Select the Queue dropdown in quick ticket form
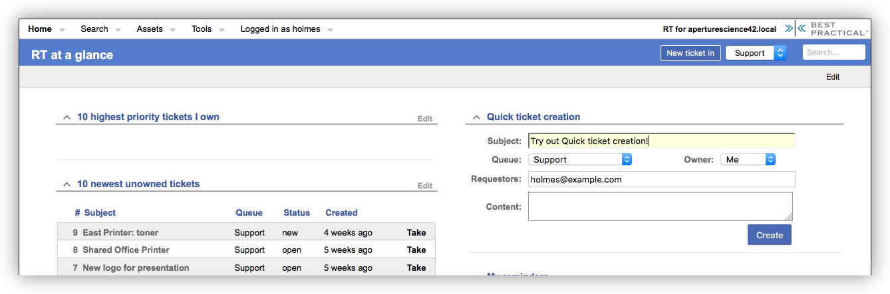The height and width of the screenshot is (294, 890). coord(579,160)
